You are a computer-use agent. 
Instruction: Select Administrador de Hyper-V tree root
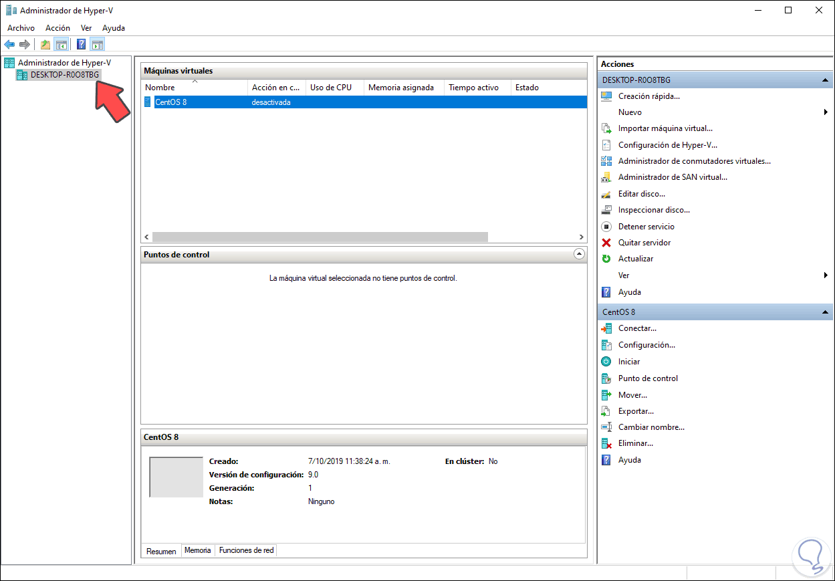64,62
